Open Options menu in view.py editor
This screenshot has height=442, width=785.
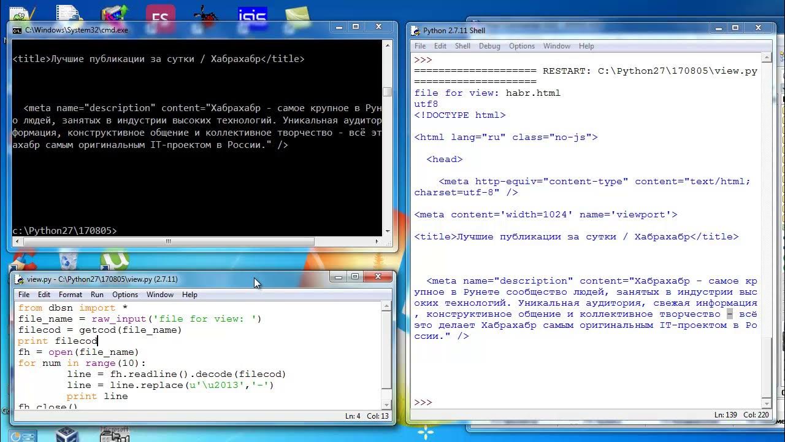[x=125, y=295]
